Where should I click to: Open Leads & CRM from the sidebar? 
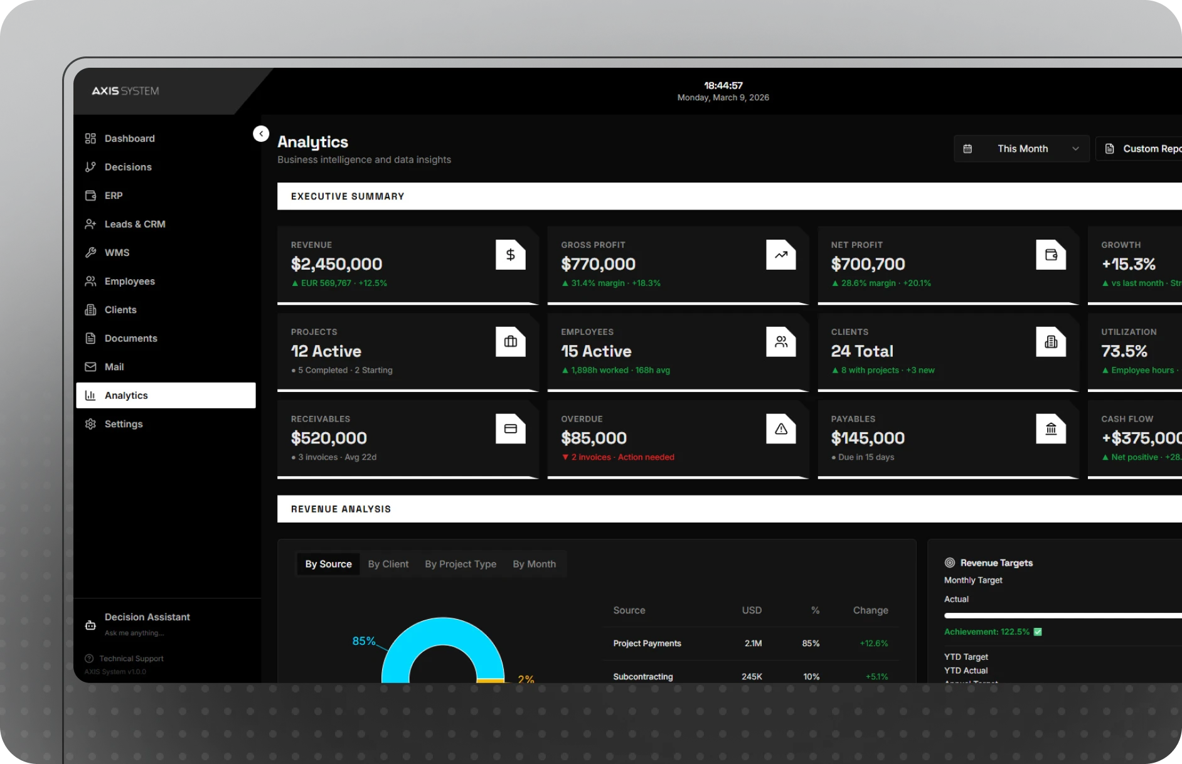134,224
